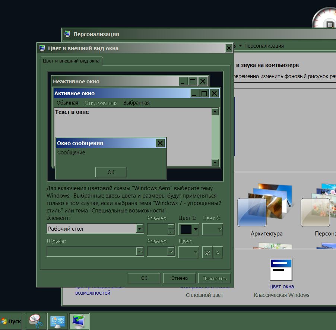Click the element Размер input field
Image resolution: width=336 pixels, height=330 pixels.
coord(157,229)
